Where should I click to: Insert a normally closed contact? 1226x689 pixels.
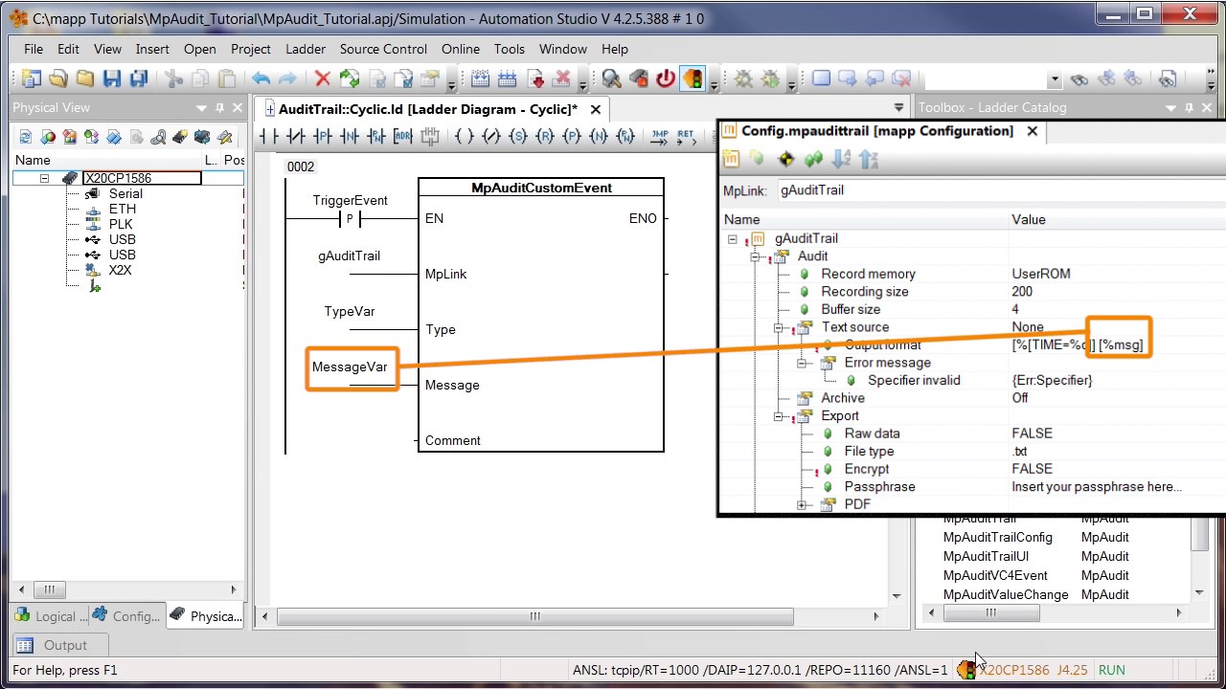pyautogui.click(x=296, y=137)
